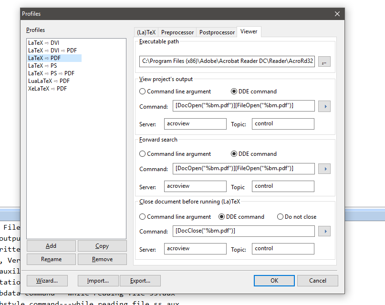The height and width of the screenshot is (305, 385).
Task: Click the Wizard... button
Action: [47, 281]
